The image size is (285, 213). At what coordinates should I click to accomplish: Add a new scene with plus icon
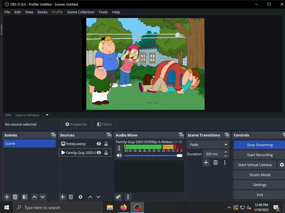pyautogui.click(x=7, y=197)
